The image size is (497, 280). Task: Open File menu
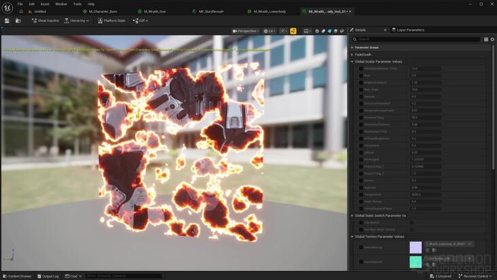click(x=20, y=4)
